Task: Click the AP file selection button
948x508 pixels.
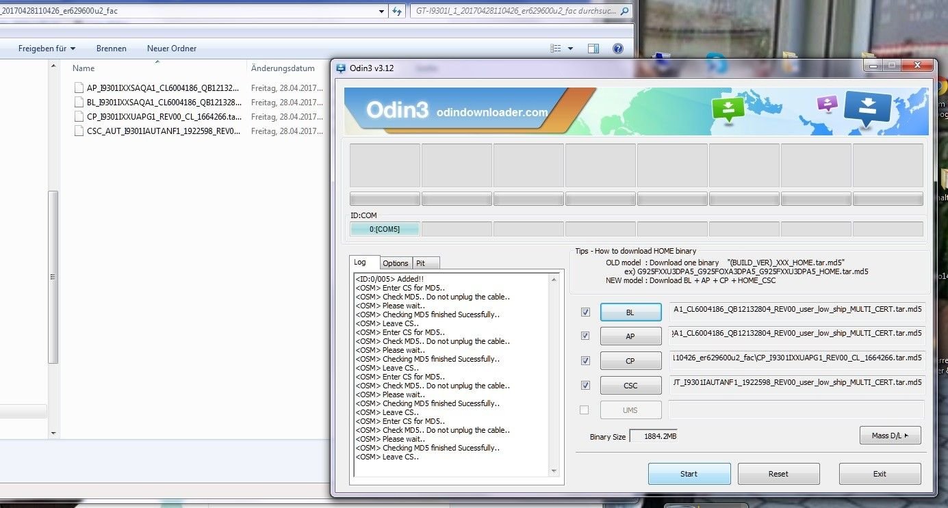Action: 630,336
